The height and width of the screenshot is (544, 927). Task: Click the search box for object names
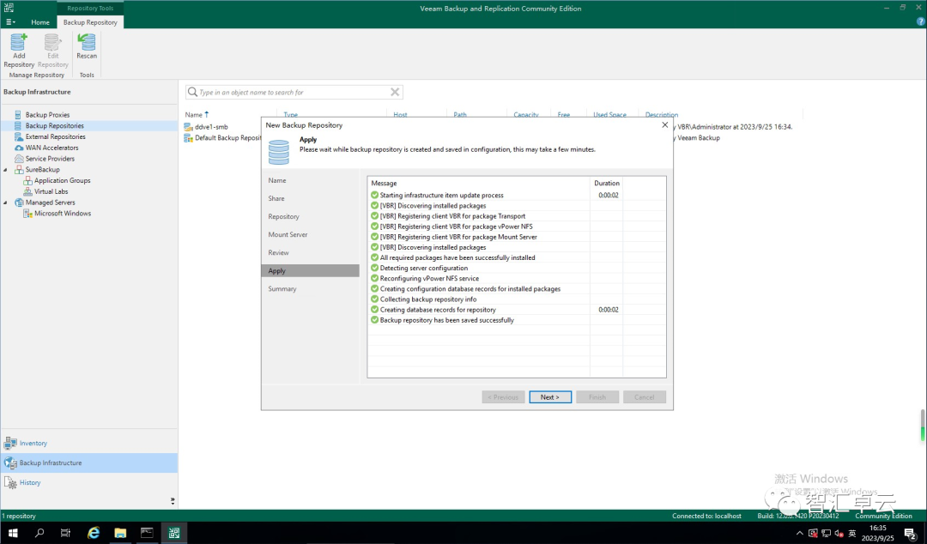pyautogui.click(x=294, y=93)
